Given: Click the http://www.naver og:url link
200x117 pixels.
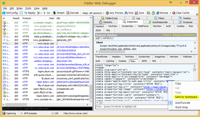Looking at the screenshot, I should point(155,87).
